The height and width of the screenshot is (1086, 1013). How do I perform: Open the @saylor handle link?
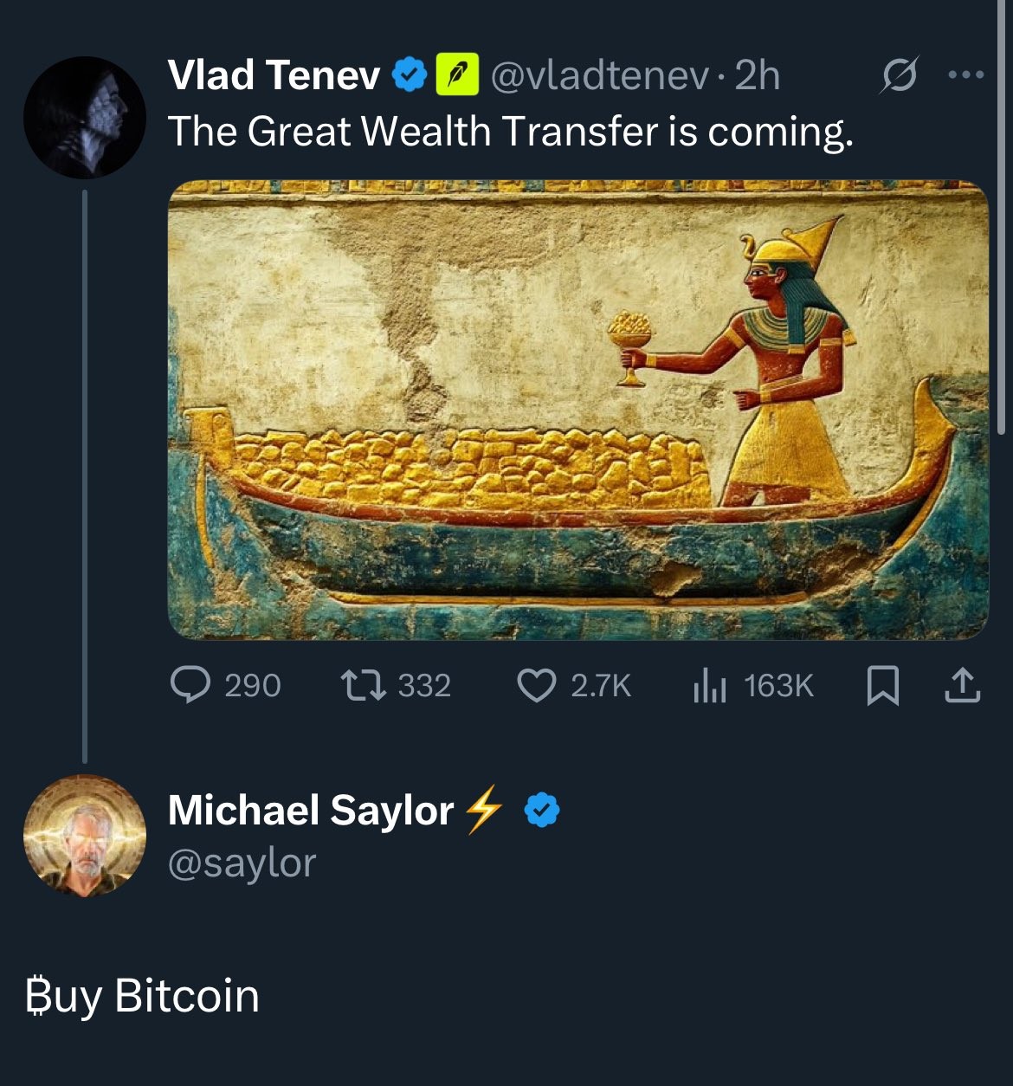click(242, 863)
